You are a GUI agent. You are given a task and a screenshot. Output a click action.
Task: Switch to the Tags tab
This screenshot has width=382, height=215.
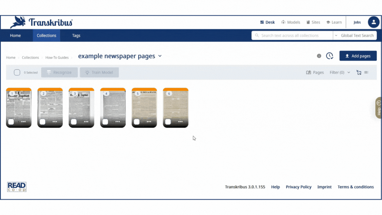[x=76, y=36]
